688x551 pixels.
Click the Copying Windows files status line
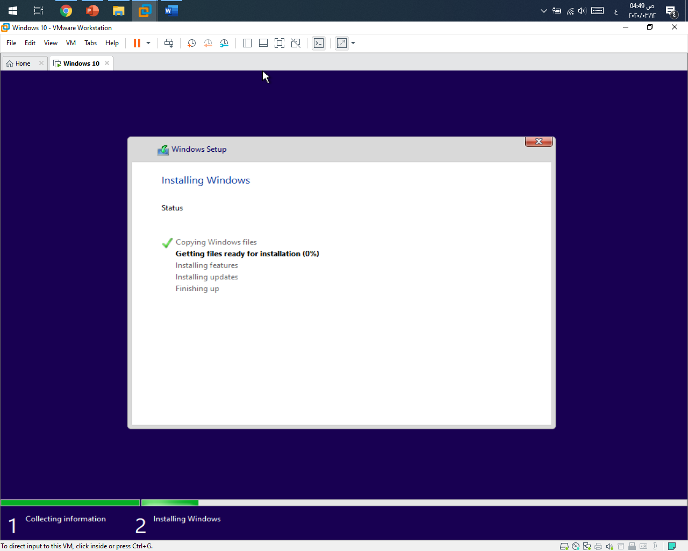[216, 242]
